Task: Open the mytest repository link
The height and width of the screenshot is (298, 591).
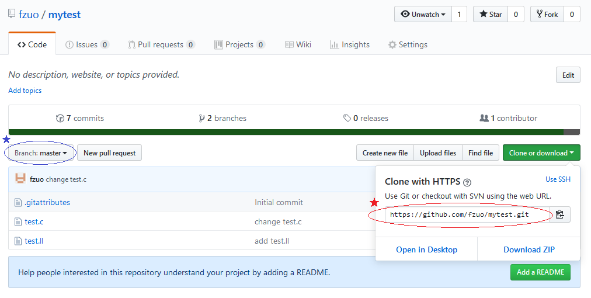Action: pos(64,15)
